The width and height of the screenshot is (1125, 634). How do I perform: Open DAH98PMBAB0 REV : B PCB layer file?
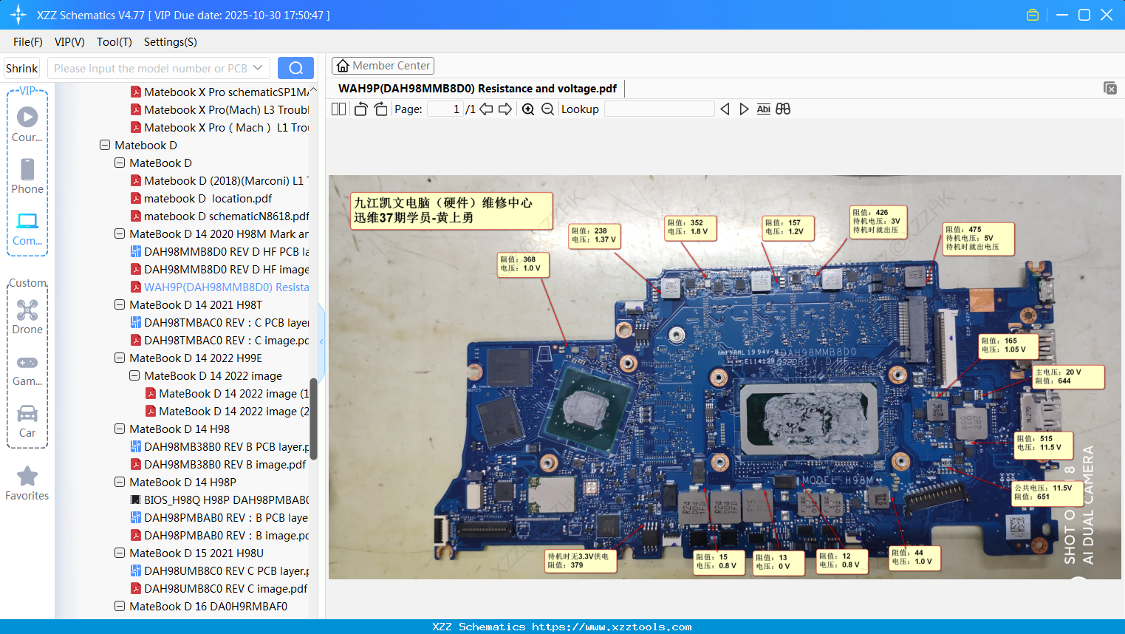click(219, 518)
